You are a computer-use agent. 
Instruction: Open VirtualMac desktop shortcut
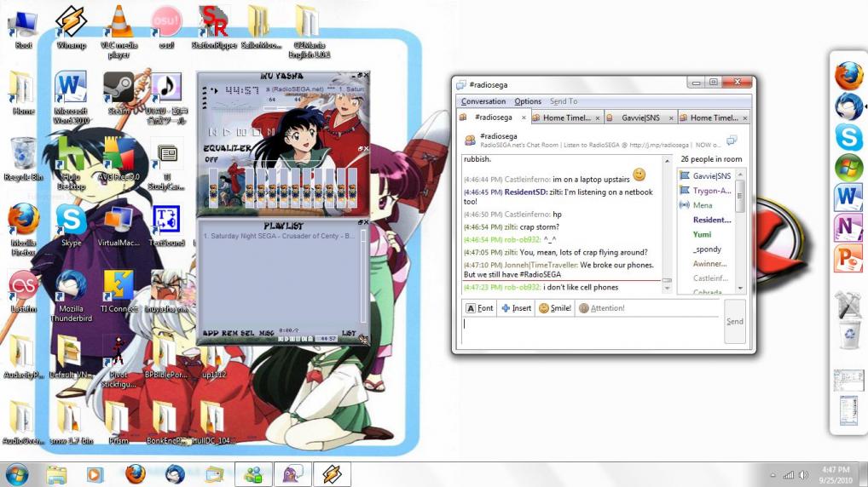click(x=119, y=225)
